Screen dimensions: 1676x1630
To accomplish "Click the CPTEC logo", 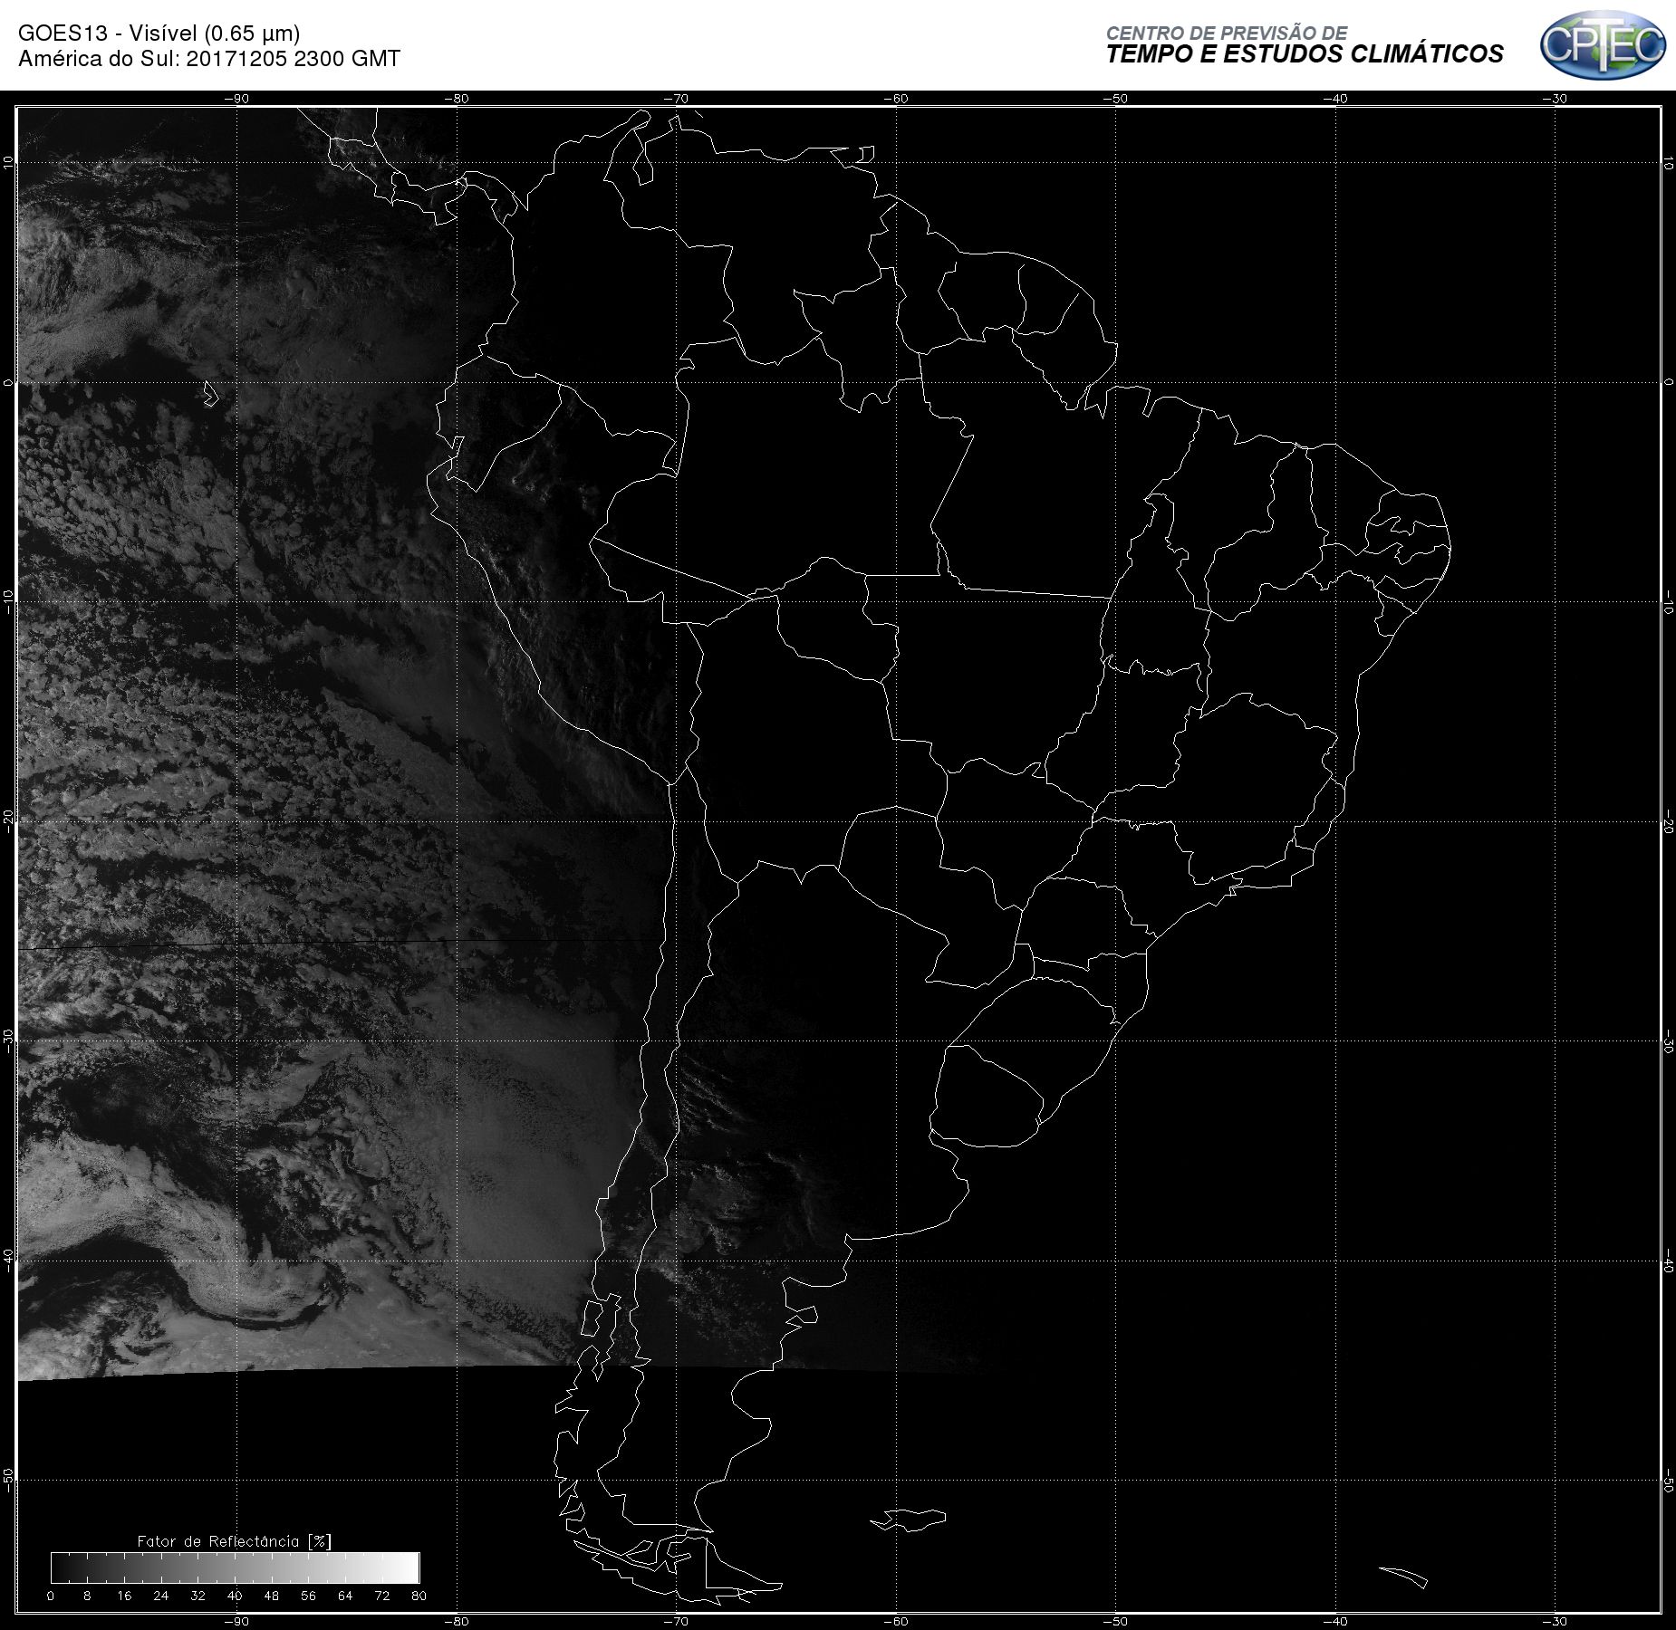I will [x=1603, y=44].
